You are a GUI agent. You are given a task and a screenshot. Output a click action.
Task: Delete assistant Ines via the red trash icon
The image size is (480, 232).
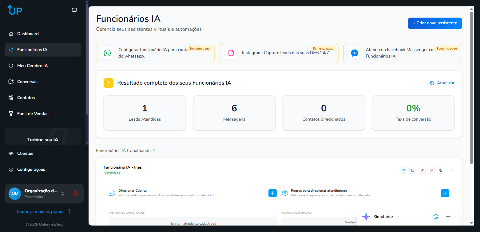tap(431, 170)
